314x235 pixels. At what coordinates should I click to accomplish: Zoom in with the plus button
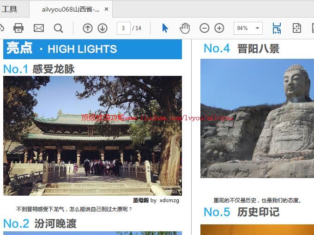click(219, 28)
